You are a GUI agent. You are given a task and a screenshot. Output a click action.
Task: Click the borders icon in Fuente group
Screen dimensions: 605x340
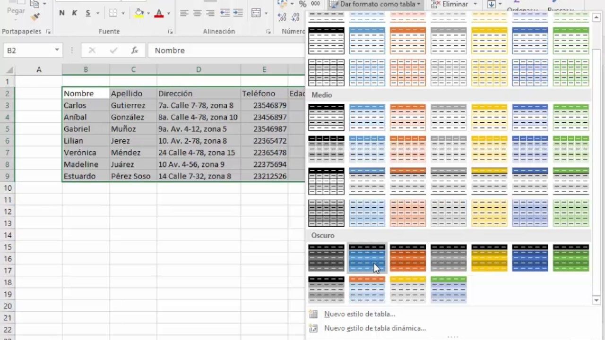point(113,13)
